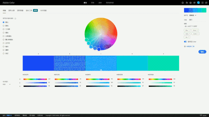This screenshot has height=117, width=209.
Task: Open the Explore item in top navigation
Action: [x=93, y=3]
